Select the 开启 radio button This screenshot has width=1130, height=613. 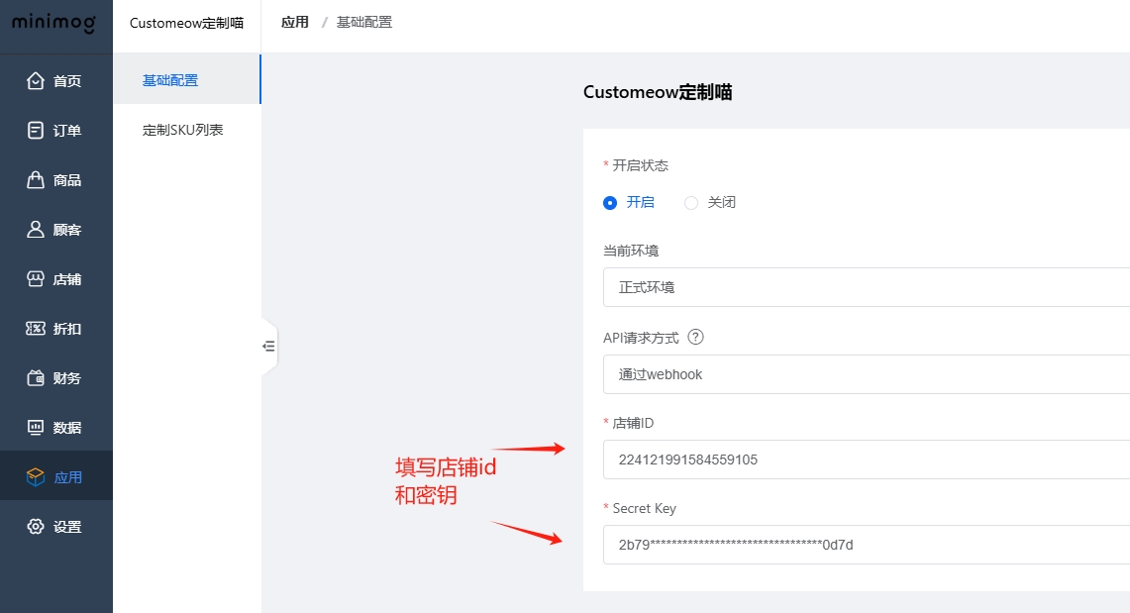(610, 203)
